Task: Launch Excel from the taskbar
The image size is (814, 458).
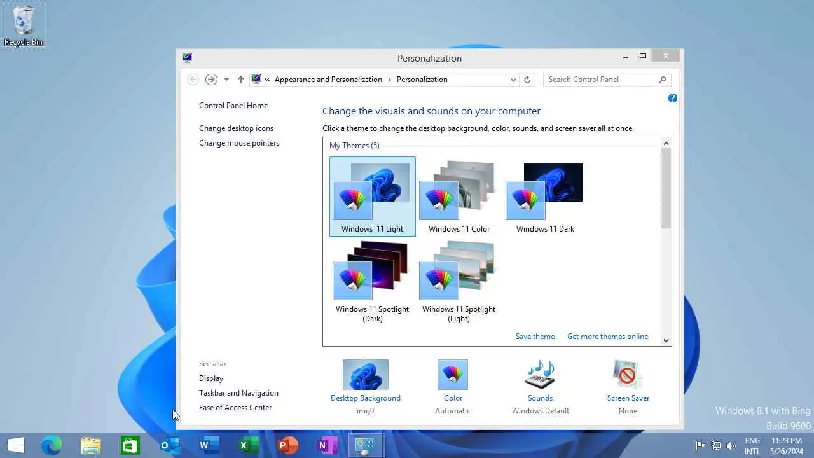Action: 248,445
